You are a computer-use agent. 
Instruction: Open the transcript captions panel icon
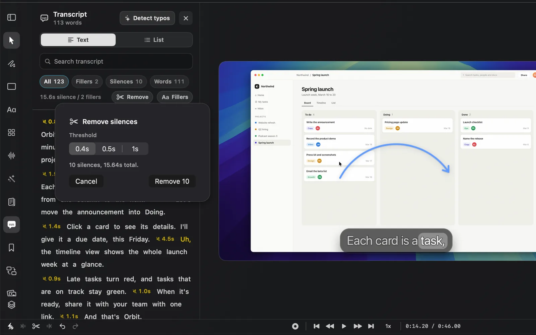[x=11, y=224]
